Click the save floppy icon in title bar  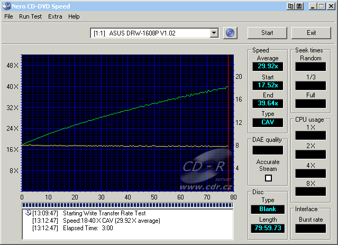299,6
